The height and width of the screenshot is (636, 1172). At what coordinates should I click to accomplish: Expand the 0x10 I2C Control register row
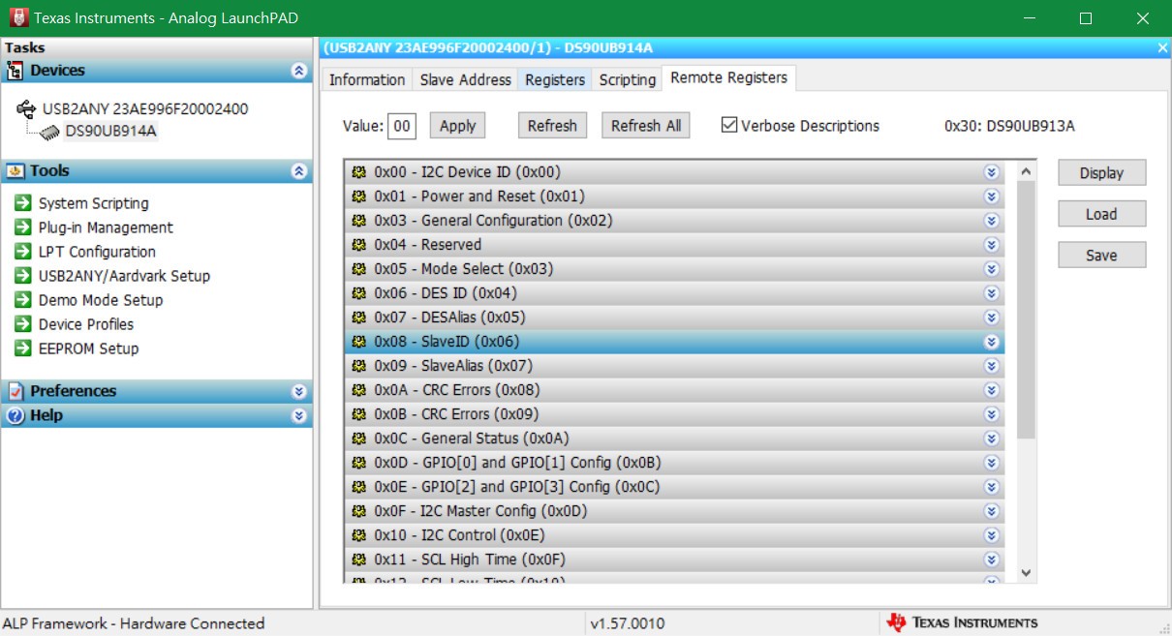click(x=991, y=535)
